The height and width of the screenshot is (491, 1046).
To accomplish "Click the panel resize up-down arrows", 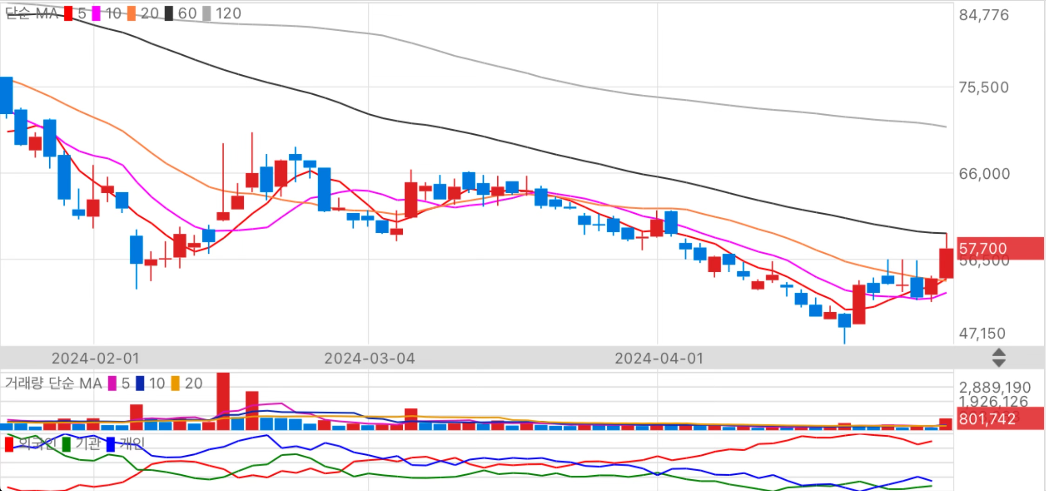I will 999,358.
